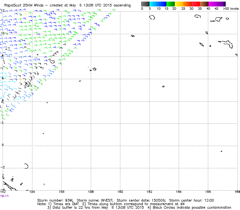Click the '154' longitude axis label

(32, 192)
